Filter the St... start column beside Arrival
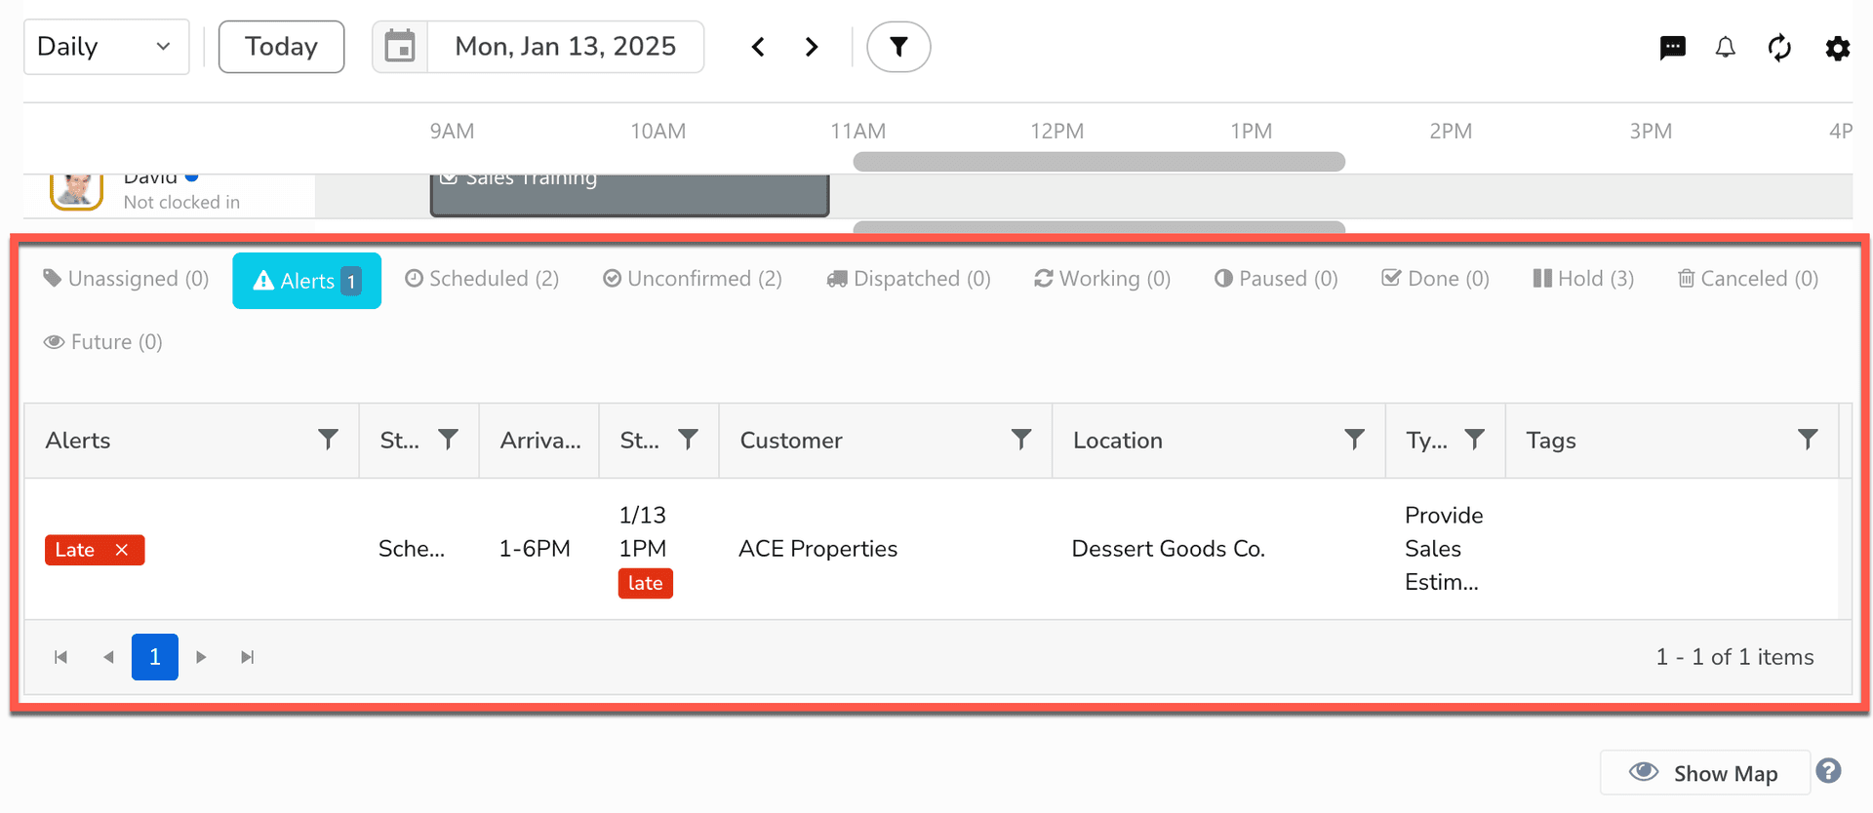1873x813 pixels. (x=688, y=440)
